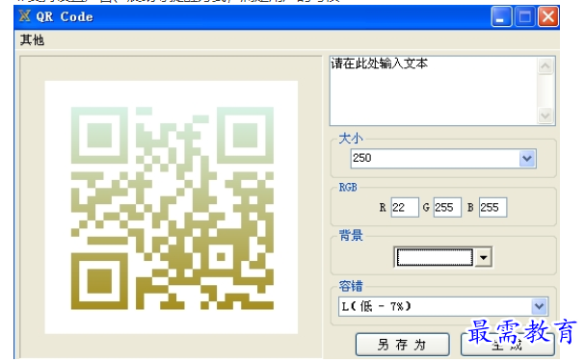Open the 大小 size dropdown arrow
Viewport: 585px width, 362px height.
[x=527, y=159]
